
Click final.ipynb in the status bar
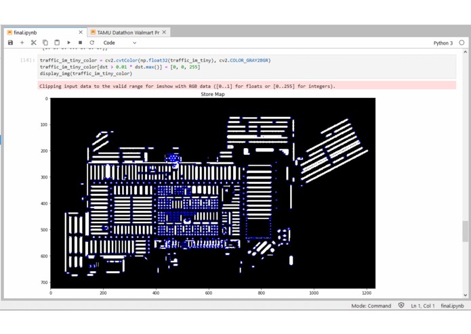[452, 306]
